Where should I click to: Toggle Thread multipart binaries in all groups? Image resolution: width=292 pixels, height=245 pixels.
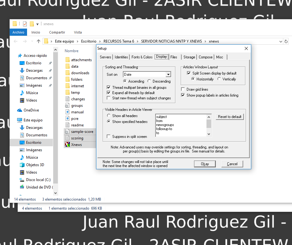point(109,87)
